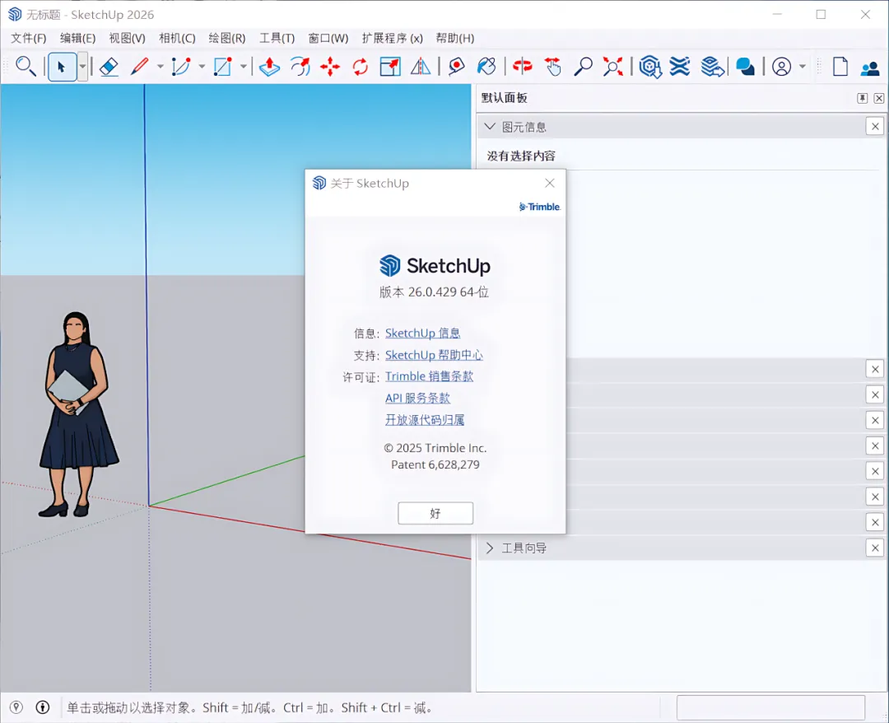Screen dimensions: 889x723
Task: Pin the 默认面板 tray
Action: [x=862, y=98]
